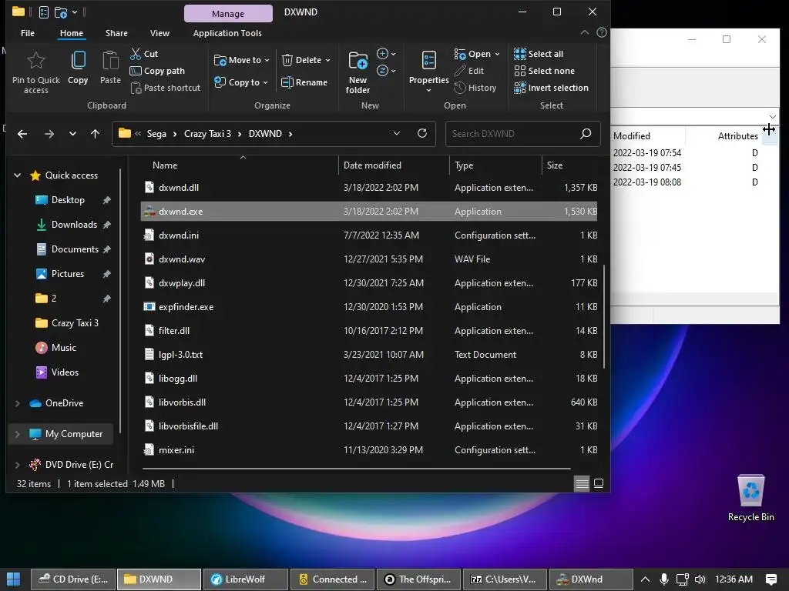Minimize the ribbon with chevron
Screen dimensions: 789x591
(x=584, y=32)
